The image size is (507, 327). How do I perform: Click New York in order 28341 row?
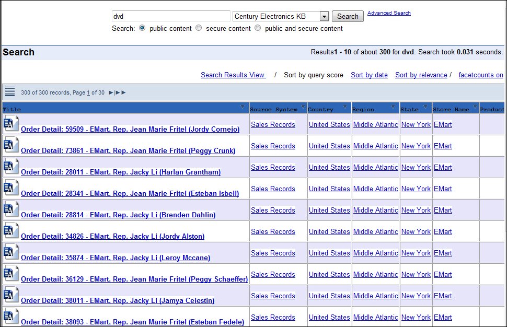tap(416, 189)
